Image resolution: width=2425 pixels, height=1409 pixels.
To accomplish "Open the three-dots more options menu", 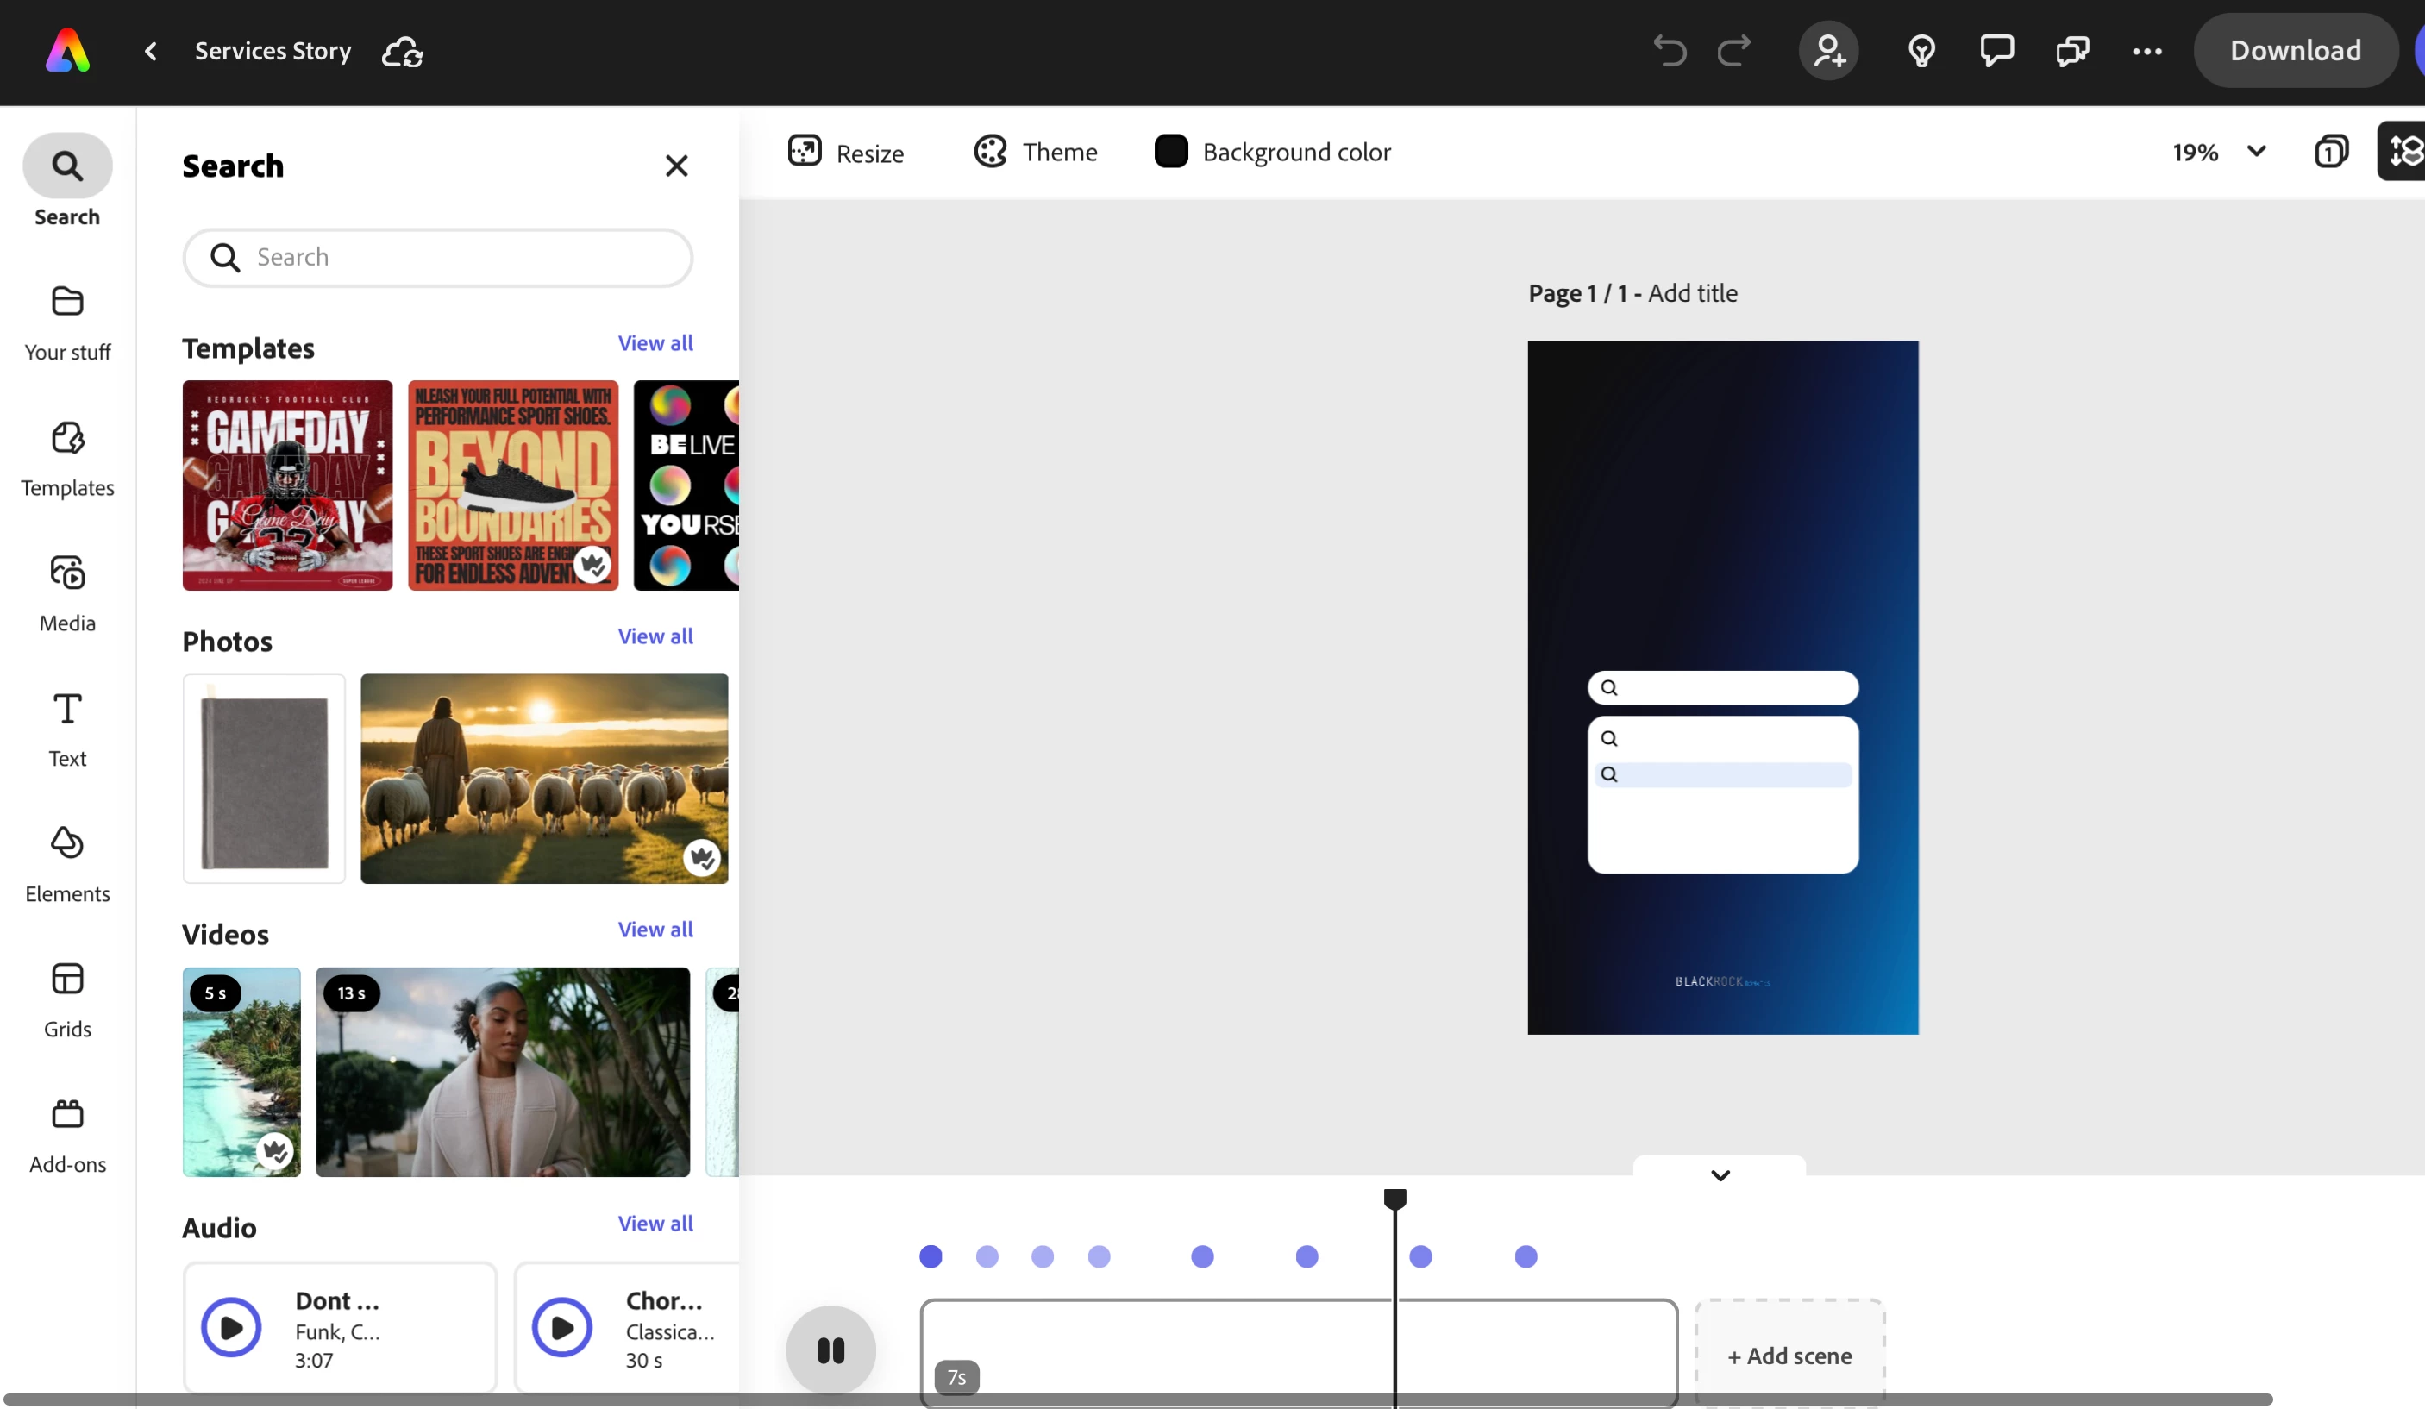I will (2147, 51).
